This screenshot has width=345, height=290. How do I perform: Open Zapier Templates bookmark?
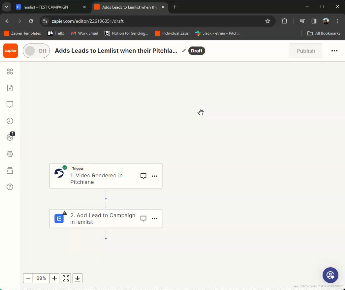coord(22,33)
